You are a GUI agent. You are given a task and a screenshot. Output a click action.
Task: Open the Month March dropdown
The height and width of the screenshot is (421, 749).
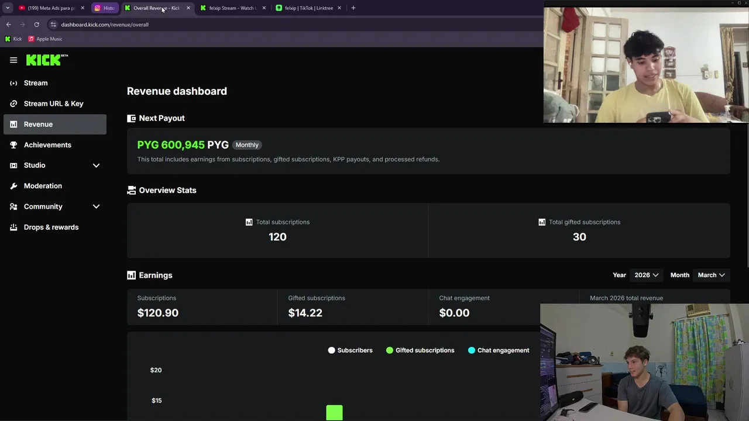712,275
